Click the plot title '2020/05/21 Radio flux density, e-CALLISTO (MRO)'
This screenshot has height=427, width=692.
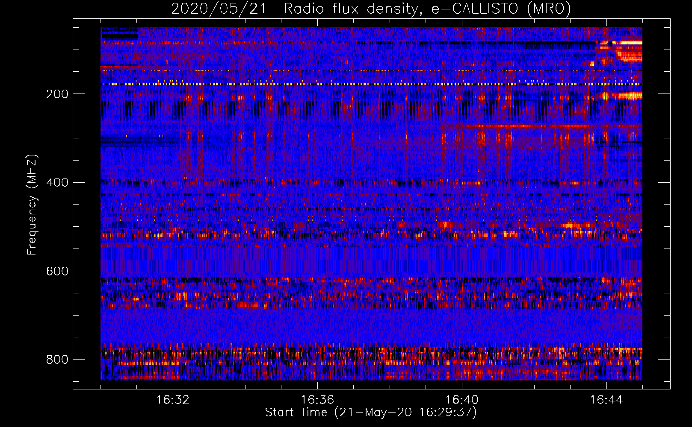coord(371,9)
